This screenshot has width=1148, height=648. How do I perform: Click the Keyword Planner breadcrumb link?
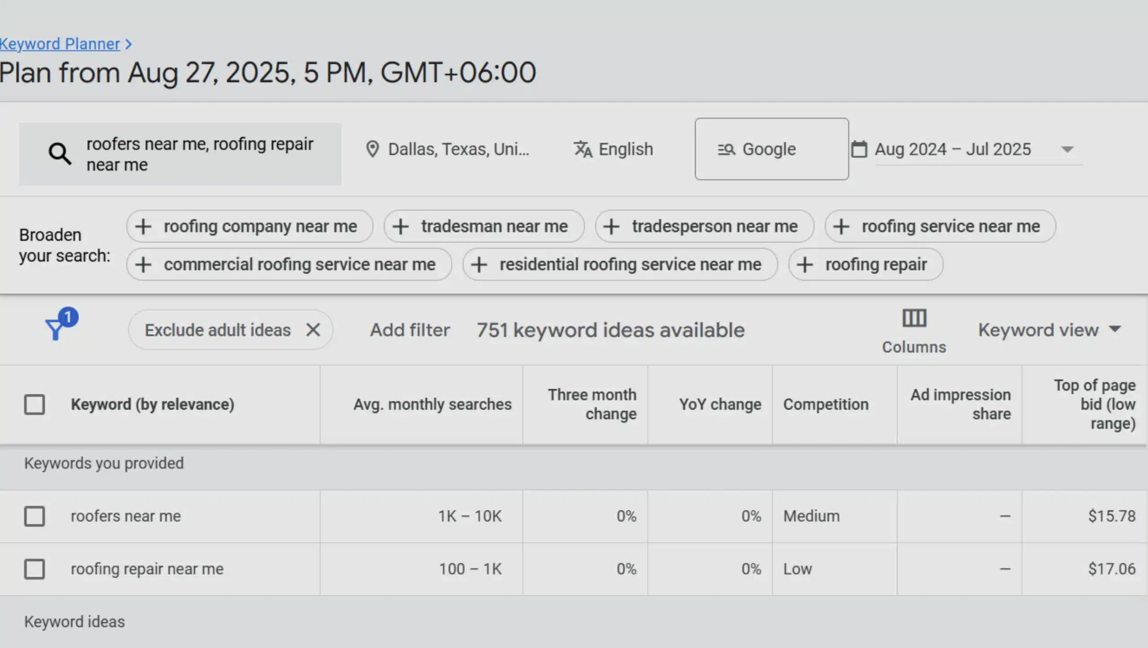click(x=60, y=43)
